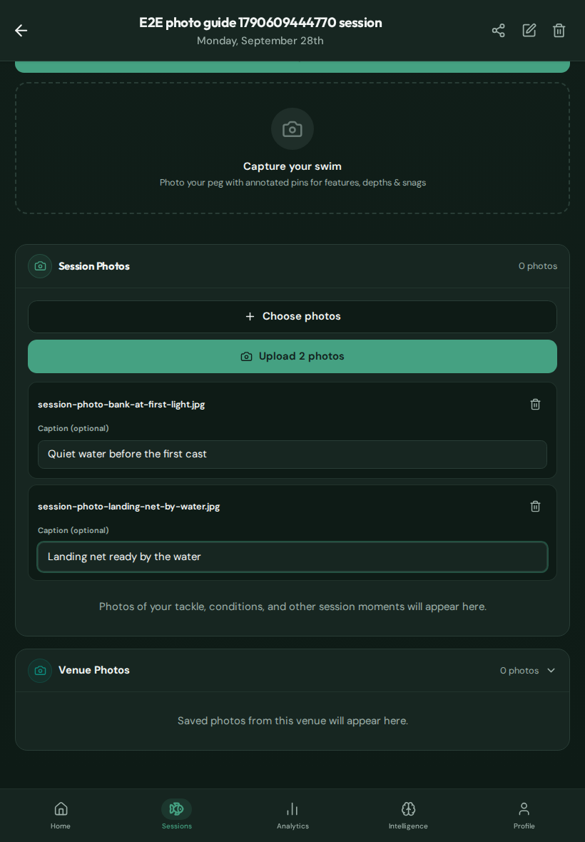
Task: Delete session with header trash icon
Action: point(559,31)
